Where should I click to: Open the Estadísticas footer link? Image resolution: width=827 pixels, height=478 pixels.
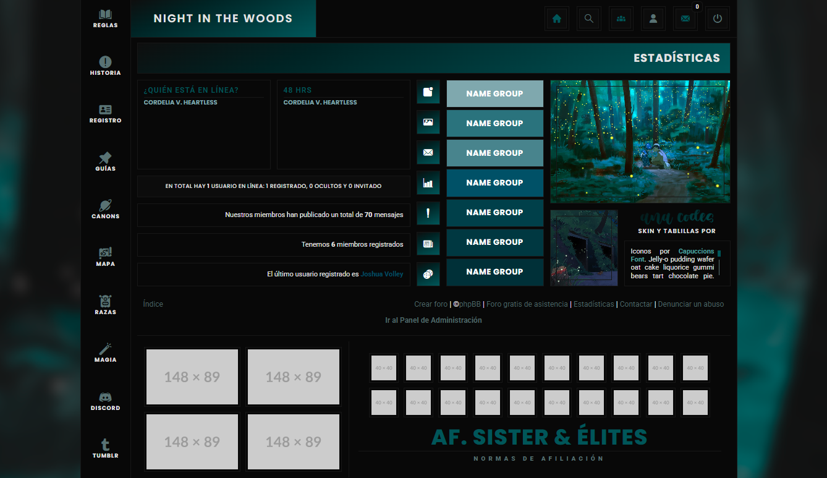594,304
